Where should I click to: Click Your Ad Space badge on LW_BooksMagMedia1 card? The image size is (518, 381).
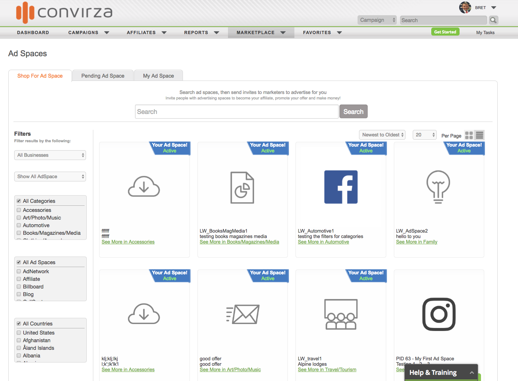pos(268,148)
